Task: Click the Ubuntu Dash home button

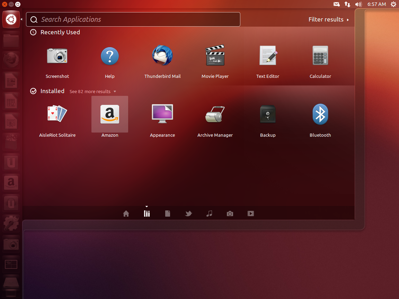Action: [x=11, y=19]
